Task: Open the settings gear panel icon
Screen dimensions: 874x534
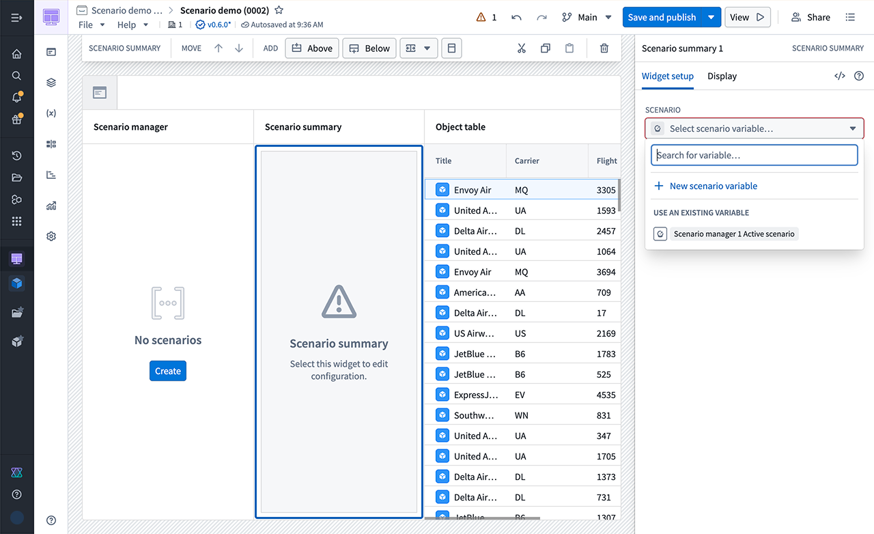Action: [51, 236]
